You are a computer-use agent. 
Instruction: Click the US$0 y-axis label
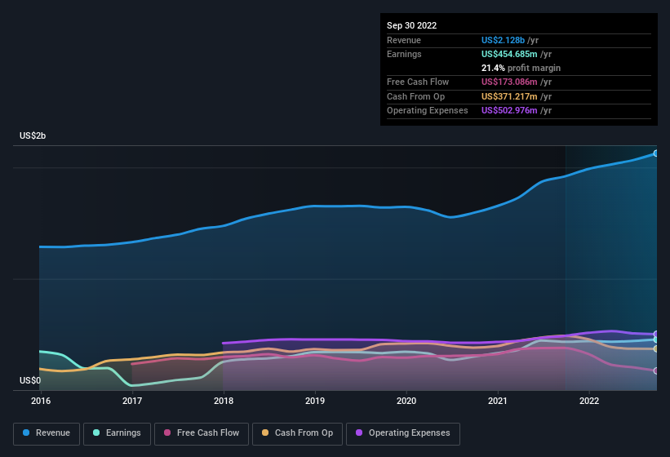[30, 380]
